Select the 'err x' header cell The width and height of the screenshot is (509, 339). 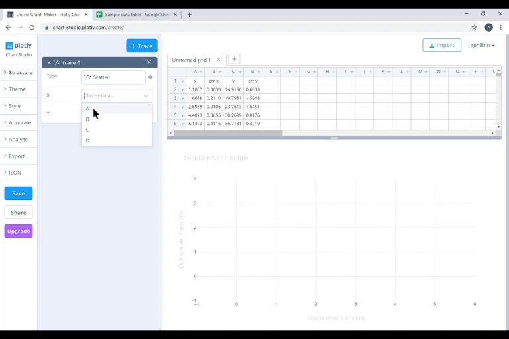pyautogui.click(x=213, y=81)
